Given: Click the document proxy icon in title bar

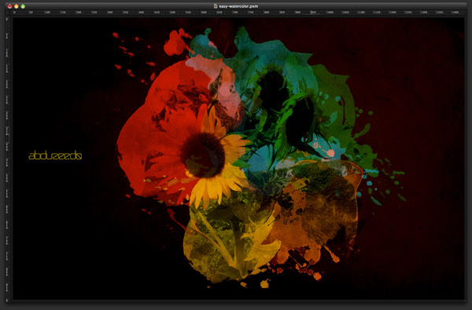Looking at the screenshot, I should pyautogui.click(x=216, y=6).
